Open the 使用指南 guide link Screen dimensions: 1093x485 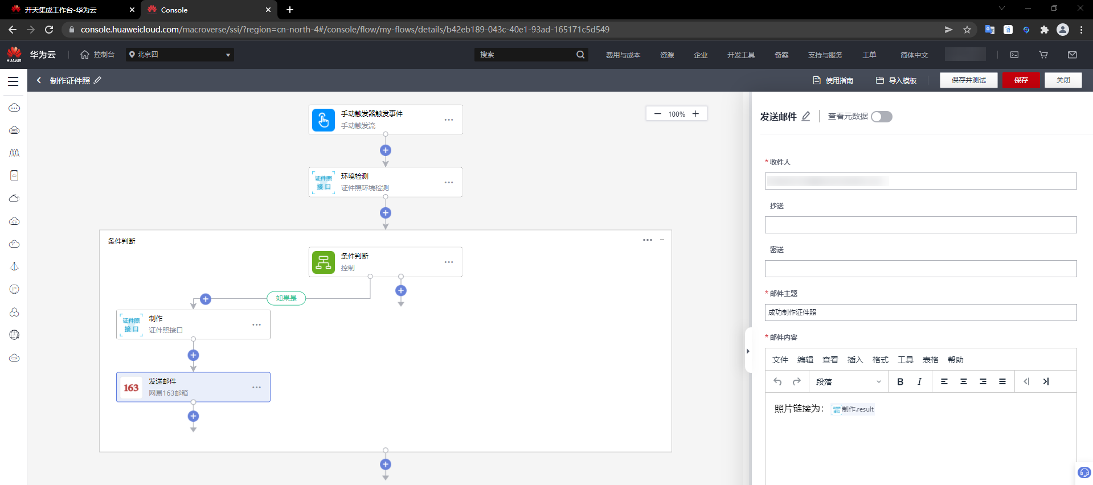(x=833, y=80)
